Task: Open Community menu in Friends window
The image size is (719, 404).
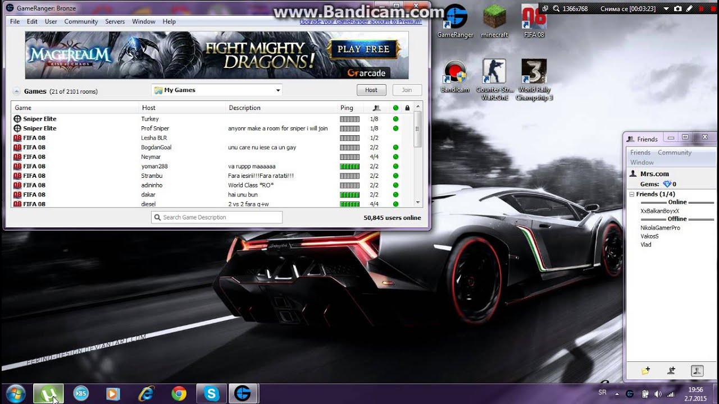Action: [675, 153]
